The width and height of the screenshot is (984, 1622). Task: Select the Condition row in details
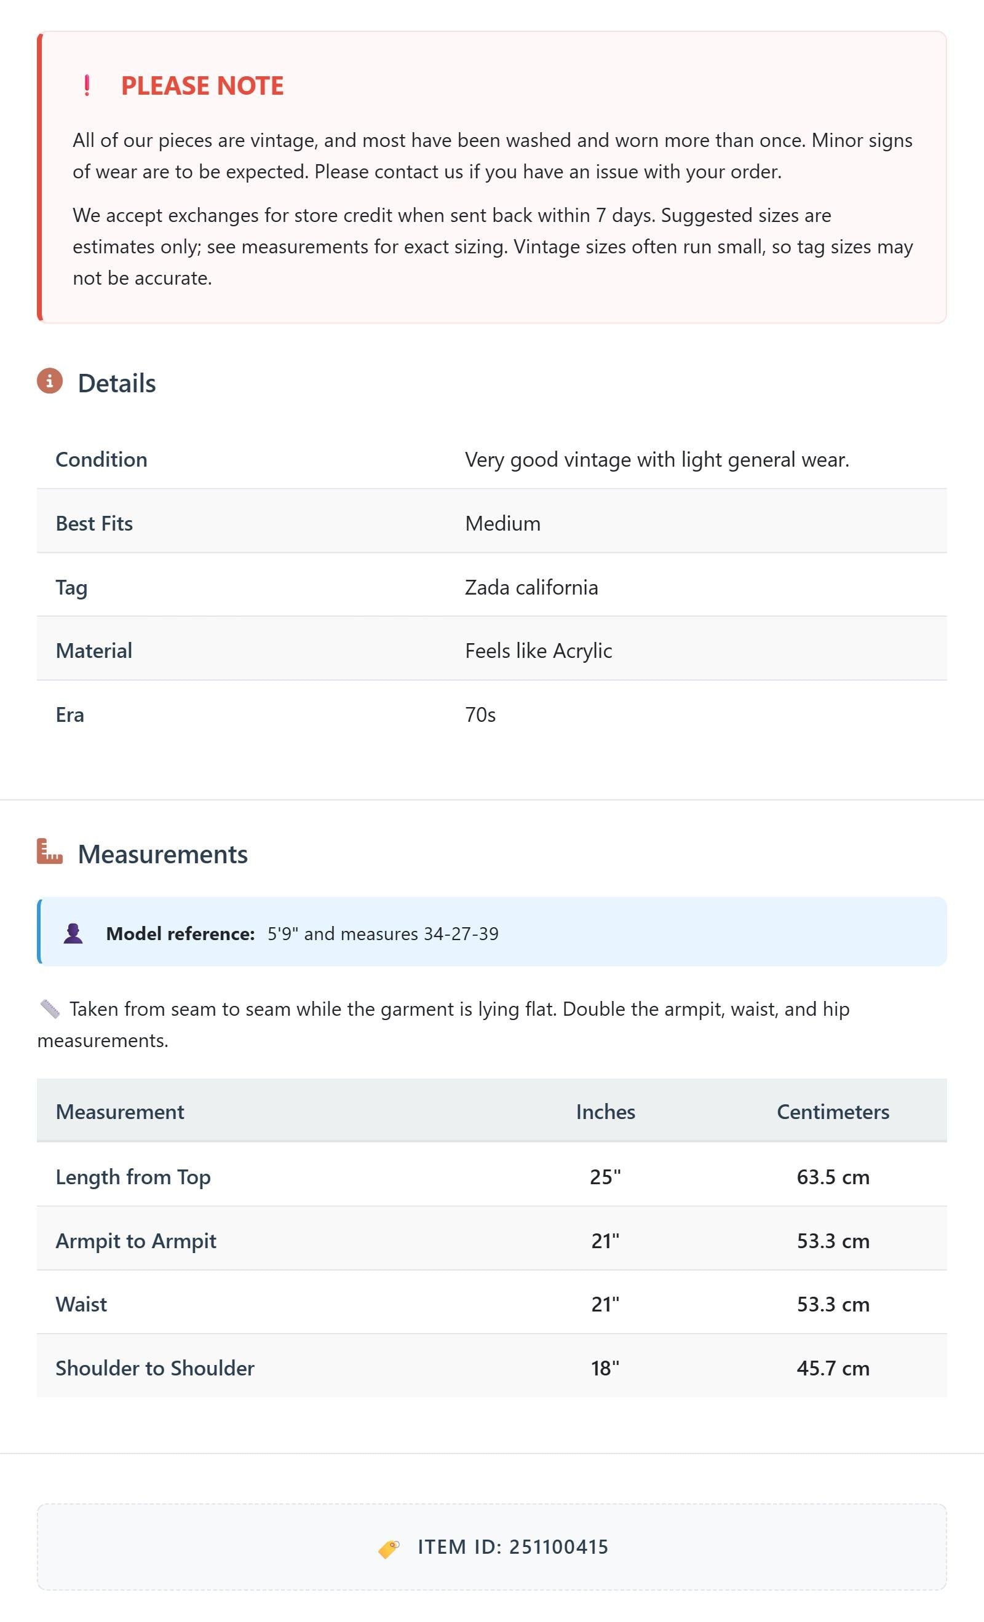pos(492,459)
